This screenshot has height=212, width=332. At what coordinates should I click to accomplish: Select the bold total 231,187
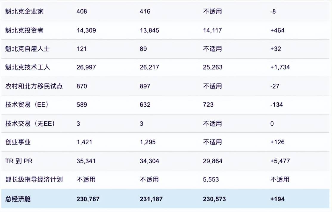tap(151, 199)
